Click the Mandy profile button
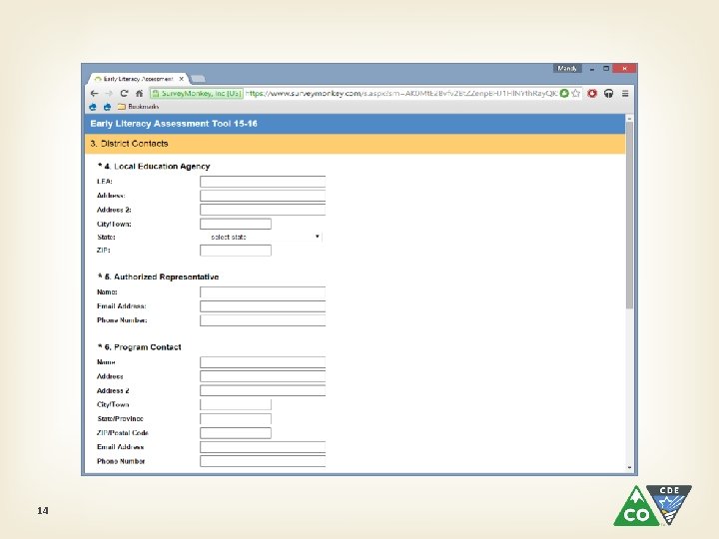Screen dimensions: 719x539 point(567,68)
